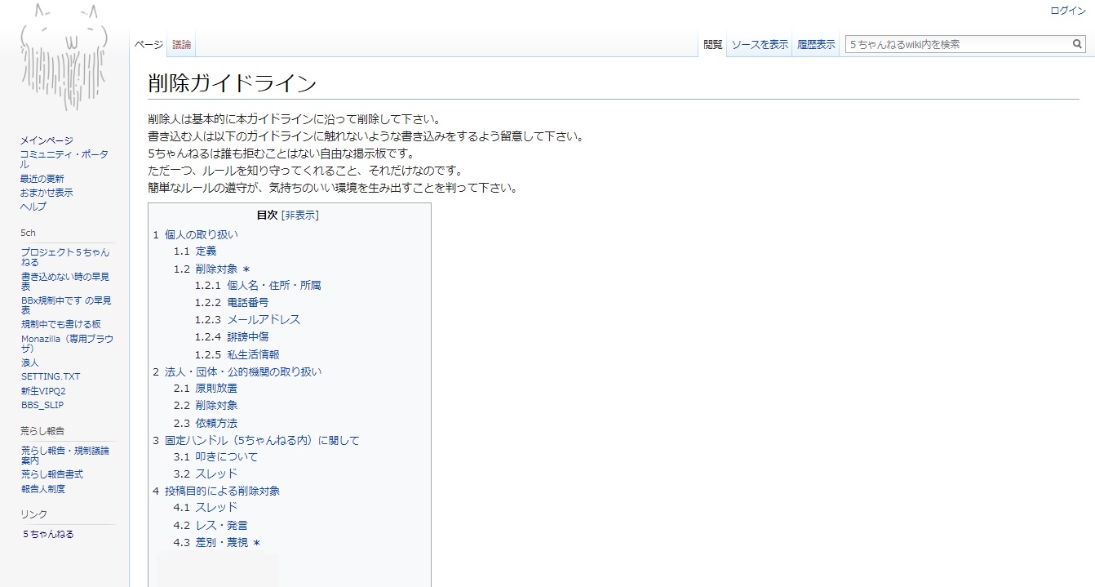The height and width of the screenshot is (587, 1095).
Task: Jump to section 3.2 スレッド
Action: (206, 474)
